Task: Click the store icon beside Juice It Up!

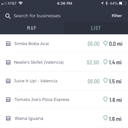Action: pos(8,81)
